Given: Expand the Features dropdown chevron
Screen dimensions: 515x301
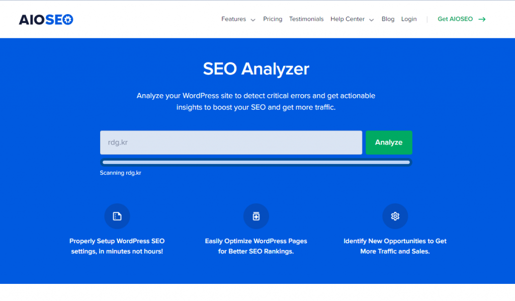Looking at the screenshot, I should 253,20.
